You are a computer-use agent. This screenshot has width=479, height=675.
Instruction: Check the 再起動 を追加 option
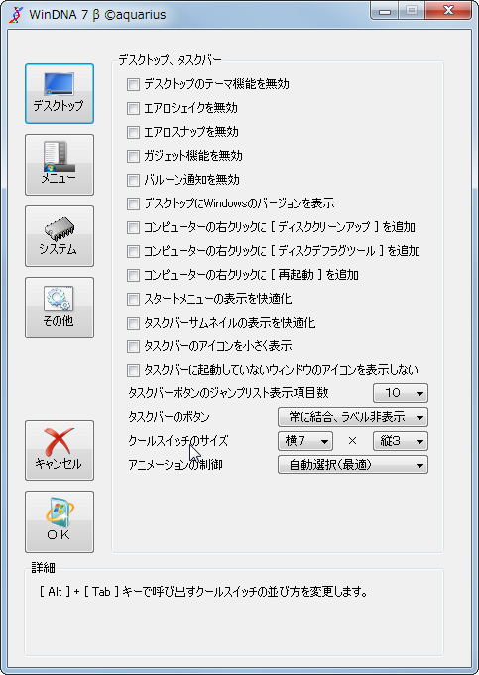[133, 275]
